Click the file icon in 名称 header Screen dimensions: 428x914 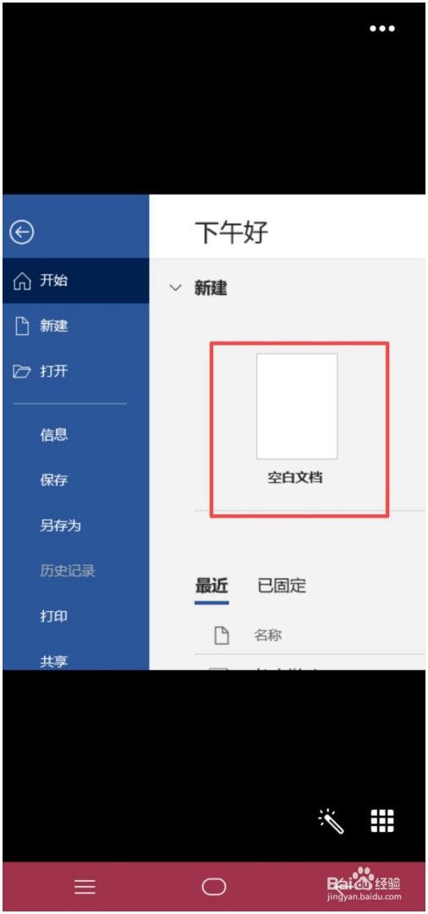pyautogui.click(x=222, y=635)
